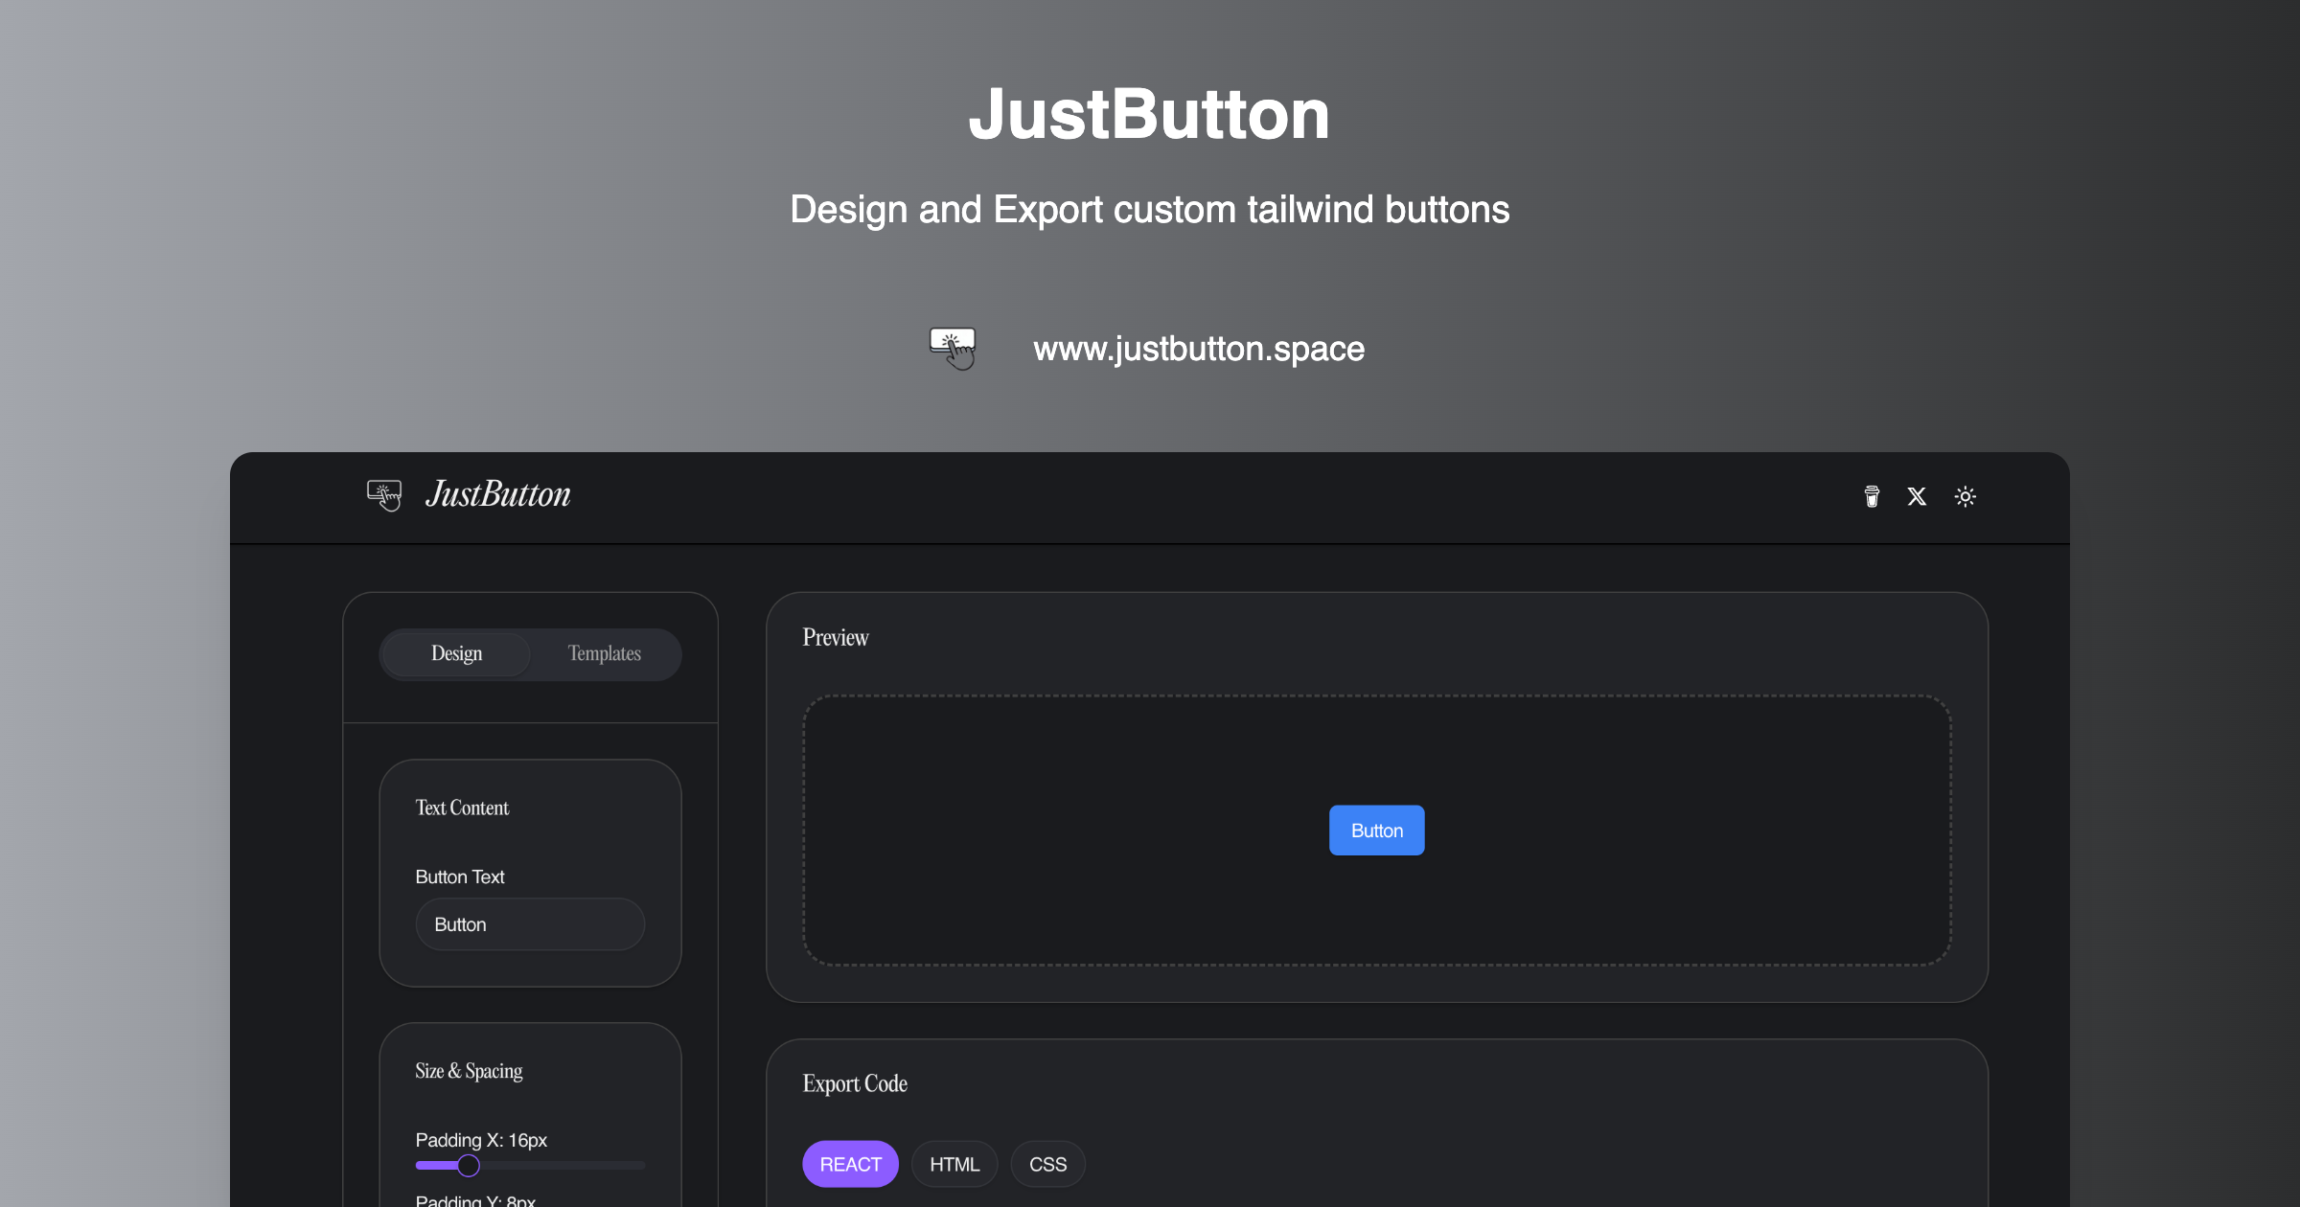Click the button-click icon next to the URL
Screen dimensions: 2300x1207
[953, 348]
